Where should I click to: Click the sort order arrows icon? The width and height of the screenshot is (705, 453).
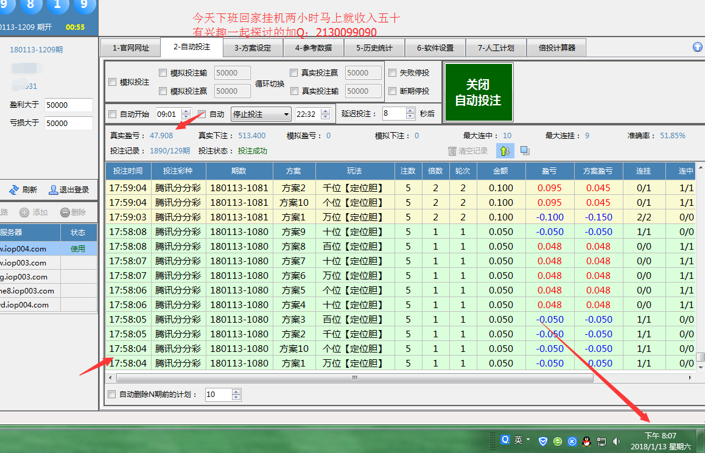click(504, 150)
